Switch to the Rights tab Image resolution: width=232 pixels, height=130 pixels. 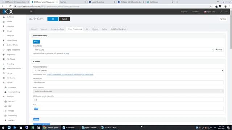(104, 29)
